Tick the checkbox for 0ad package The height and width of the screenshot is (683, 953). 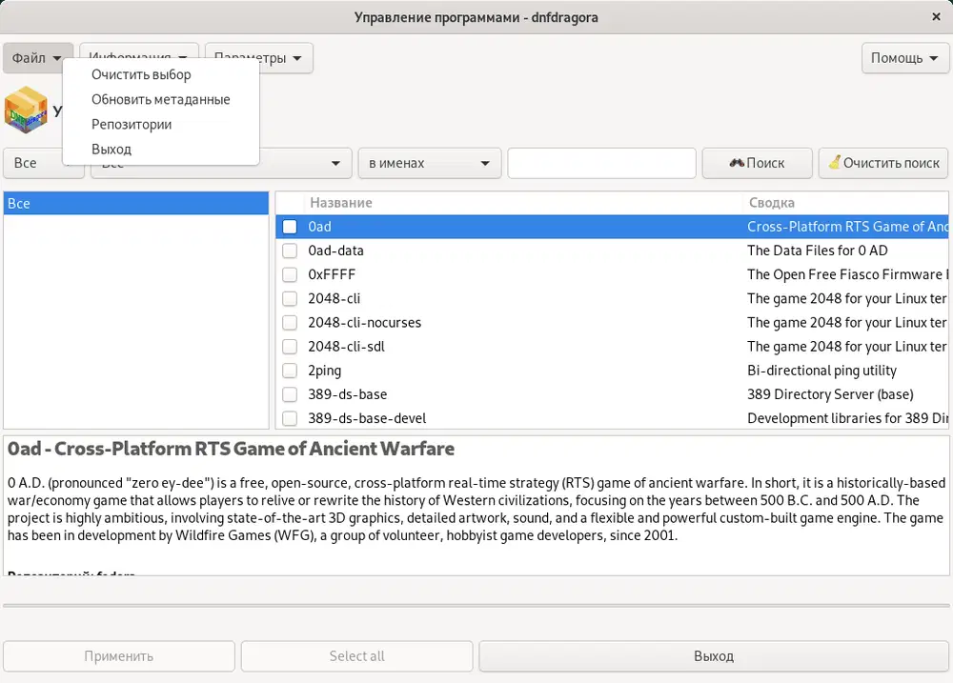(290, 227)
